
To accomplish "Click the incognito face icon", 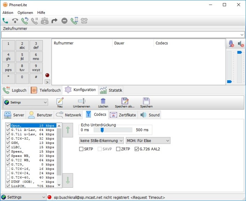I will 84,21.
